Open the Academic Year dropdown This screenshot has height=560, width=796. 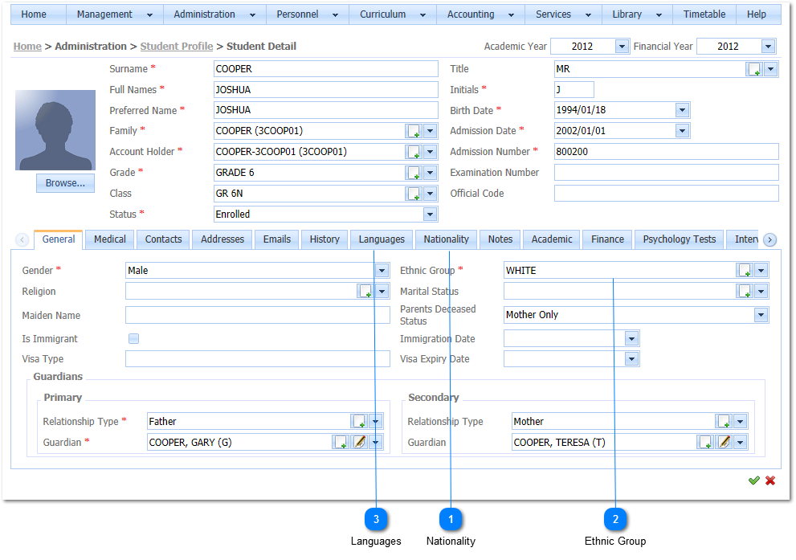(x=622, y=47)
